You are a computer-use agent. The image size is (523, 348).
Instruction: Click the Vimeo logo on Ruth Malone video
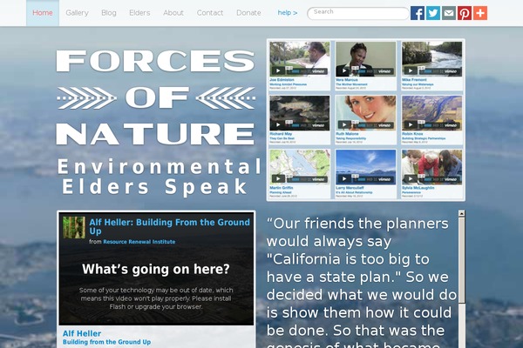pos(384,125)
